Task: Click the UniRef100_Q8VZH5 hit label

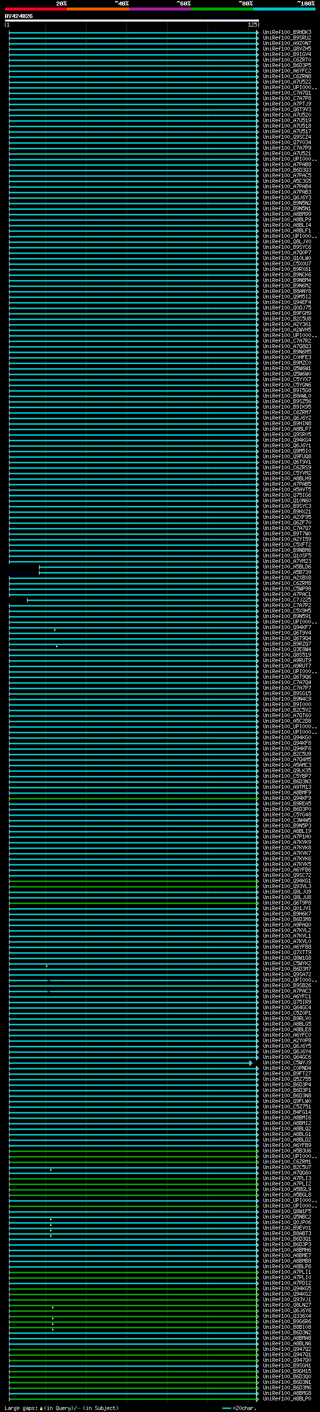Action: [x=287, y=49]
